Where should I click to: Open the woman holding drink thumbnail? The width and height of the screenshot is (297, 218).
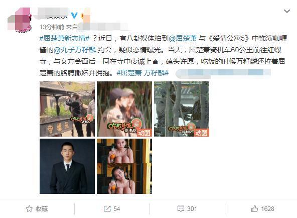tap(124, 166)
